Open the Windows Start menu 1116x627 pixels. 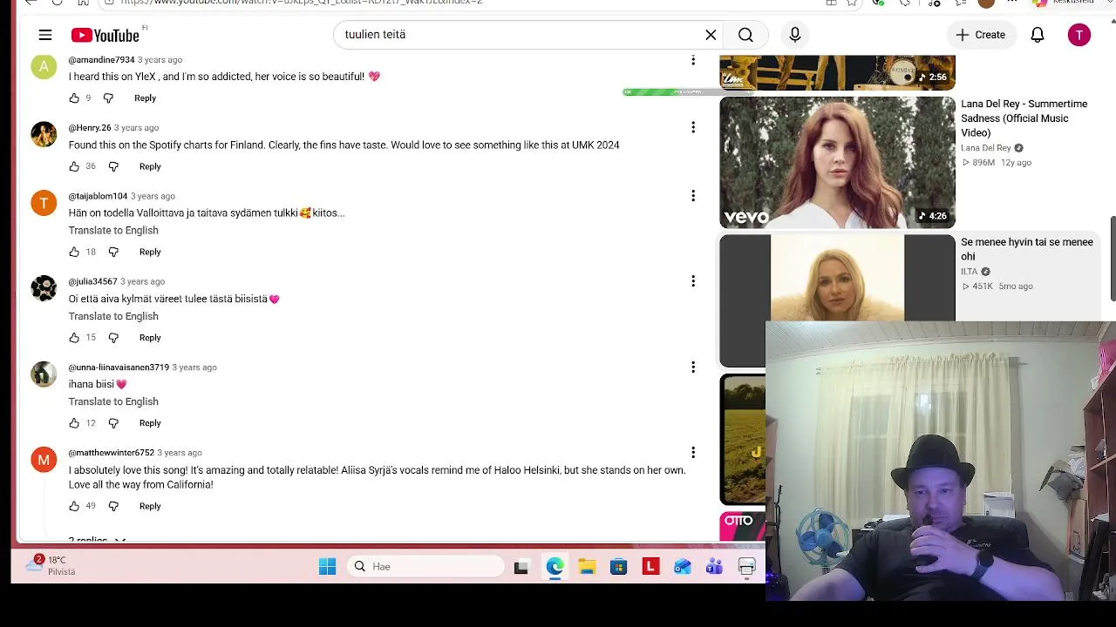point(328,567)
